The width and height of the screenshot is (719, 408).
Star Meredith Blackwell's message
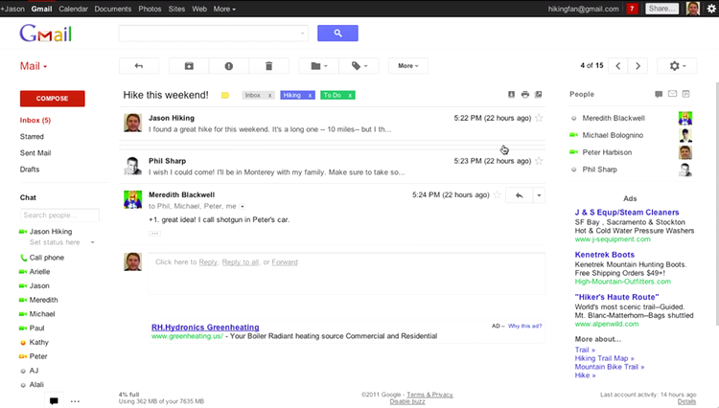click(497, 195)
